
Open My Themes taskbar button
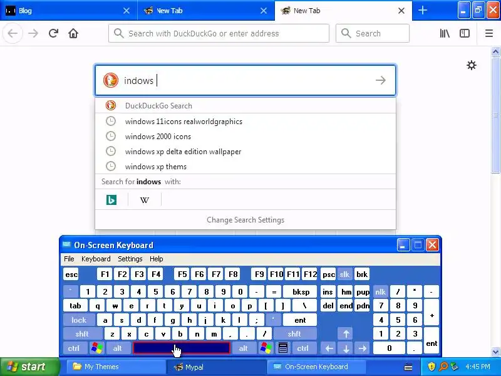click(x=116, y=367)
